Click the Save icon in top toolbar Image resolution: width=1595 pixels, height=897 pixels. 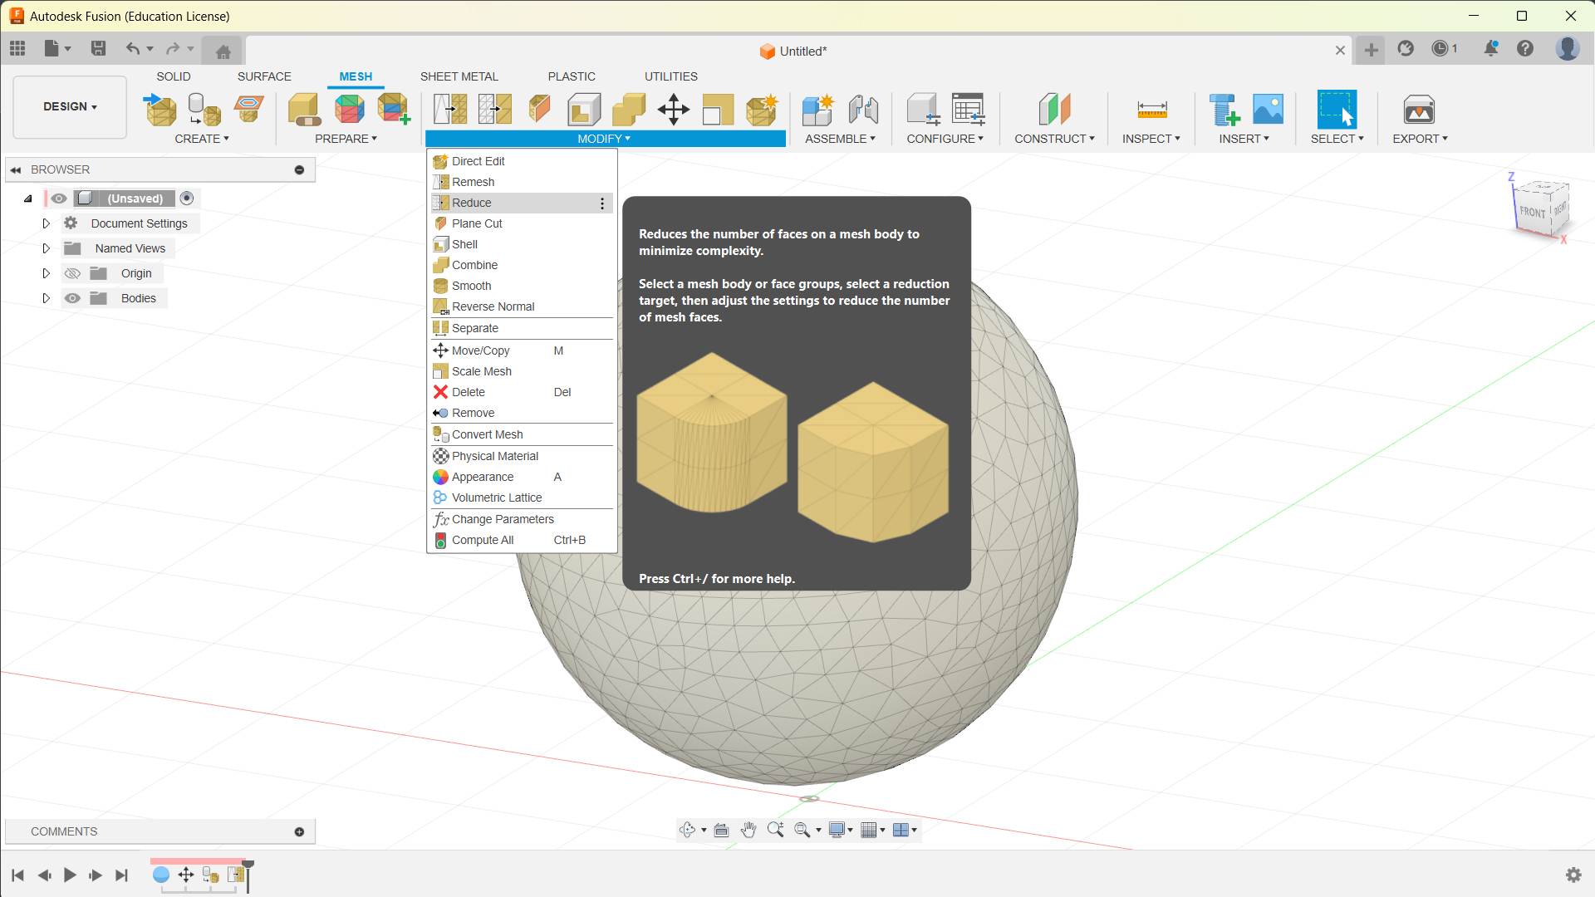coord(98,49)
